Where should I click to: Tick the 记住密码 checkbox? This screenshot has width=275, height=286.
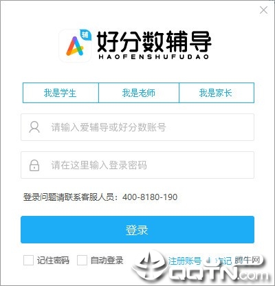pos(28,261)
